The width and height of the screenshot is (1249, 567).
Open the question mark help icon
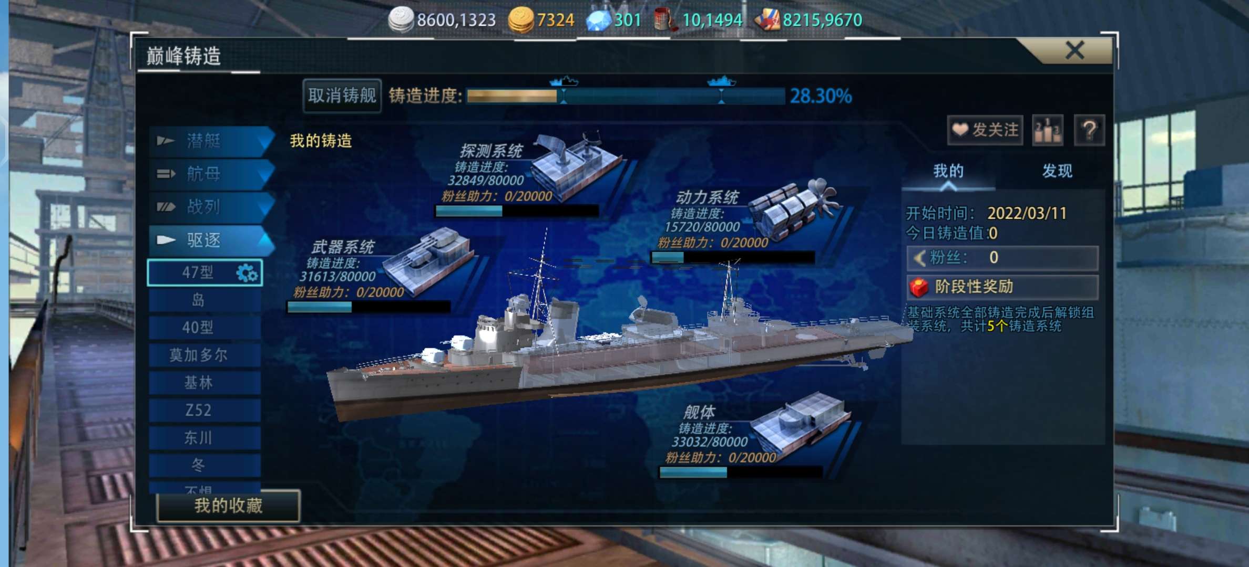(x=1089, y=130)
